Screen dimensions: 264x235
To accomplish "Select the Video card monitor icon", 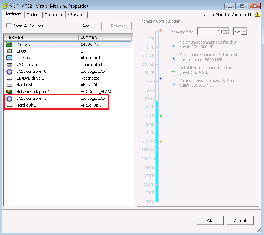I will click(9, 58).
